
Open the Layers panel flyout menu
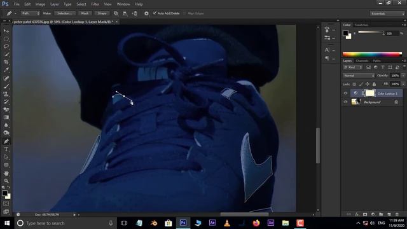[x=404, y=61]
